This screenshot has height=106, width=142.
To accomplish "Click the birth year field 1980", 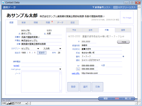I will click(24, 53).
